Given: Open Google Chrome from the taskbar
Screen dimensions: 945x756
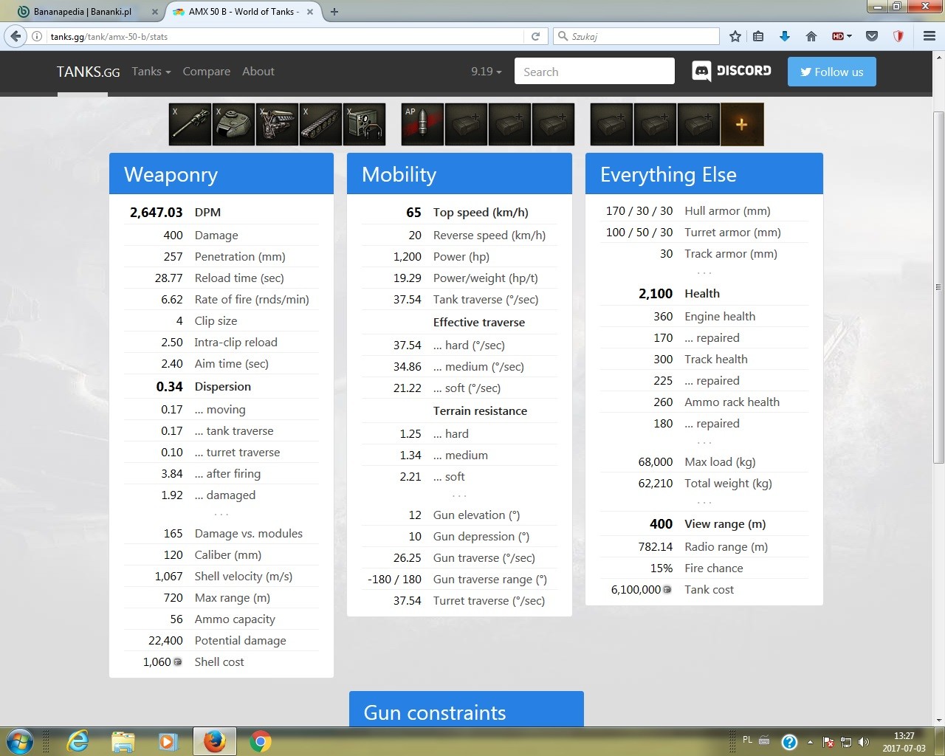Looking at the screenshot, I should click(260, 741).
